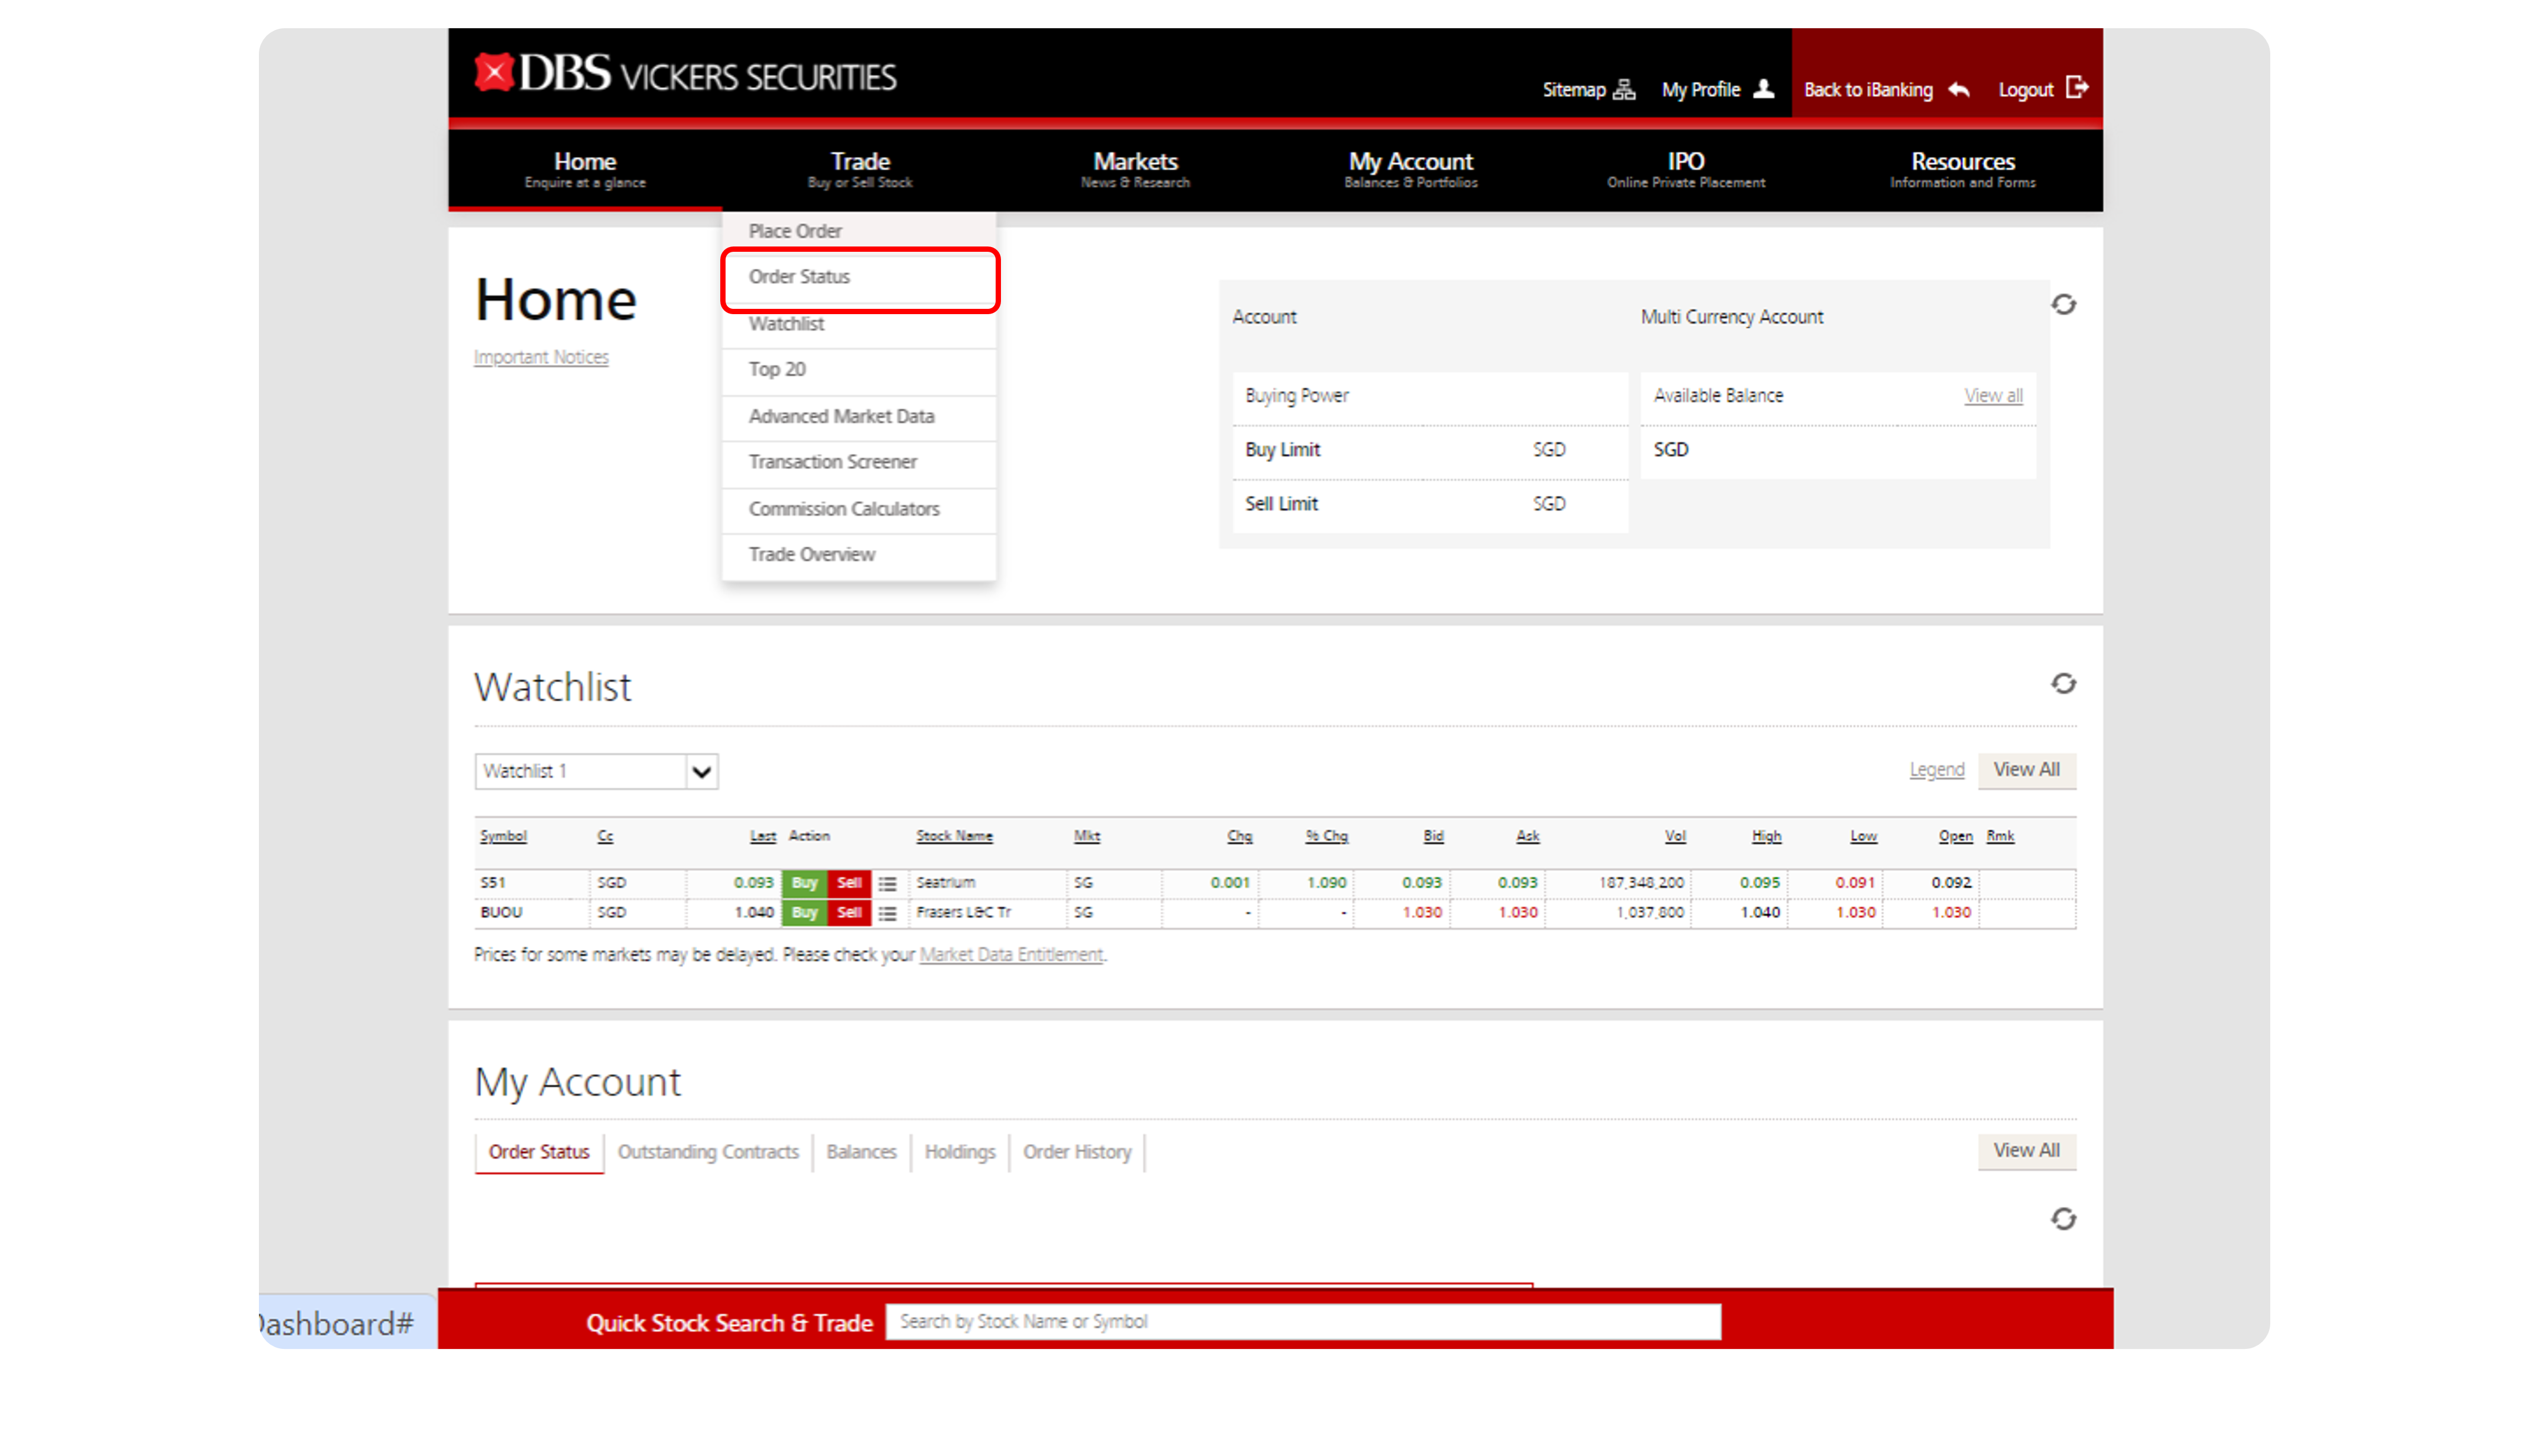Open the Resources main menu
Screen dimensions: 2528x1456
[1962, 169]
